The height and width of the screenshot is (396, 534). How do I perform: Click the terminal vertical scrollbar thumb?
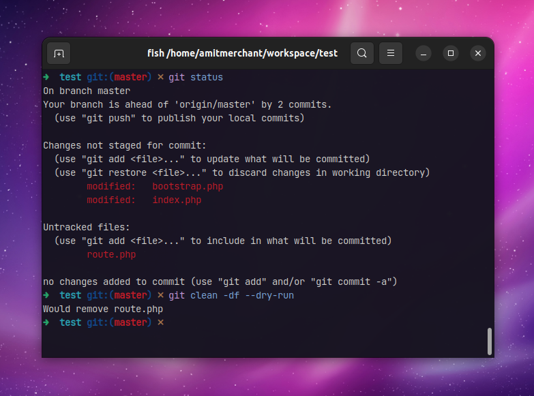point(489,341)
